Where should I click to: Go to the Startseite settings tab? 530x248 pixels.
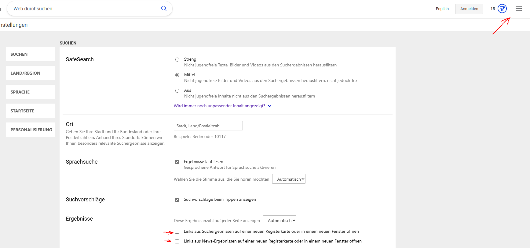tap(31, 111)
